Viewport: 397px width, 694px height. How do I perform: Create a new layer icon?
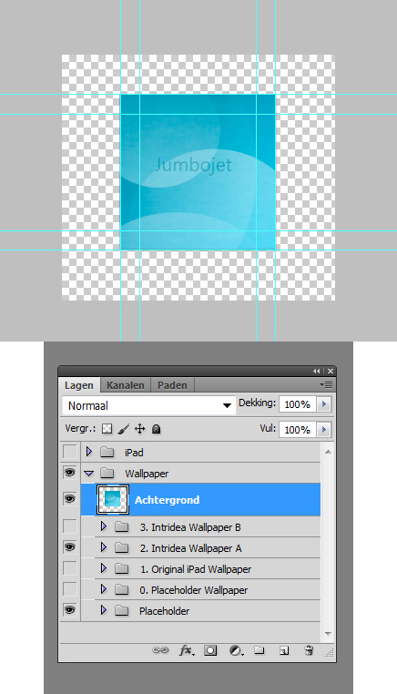coord(284,650)
